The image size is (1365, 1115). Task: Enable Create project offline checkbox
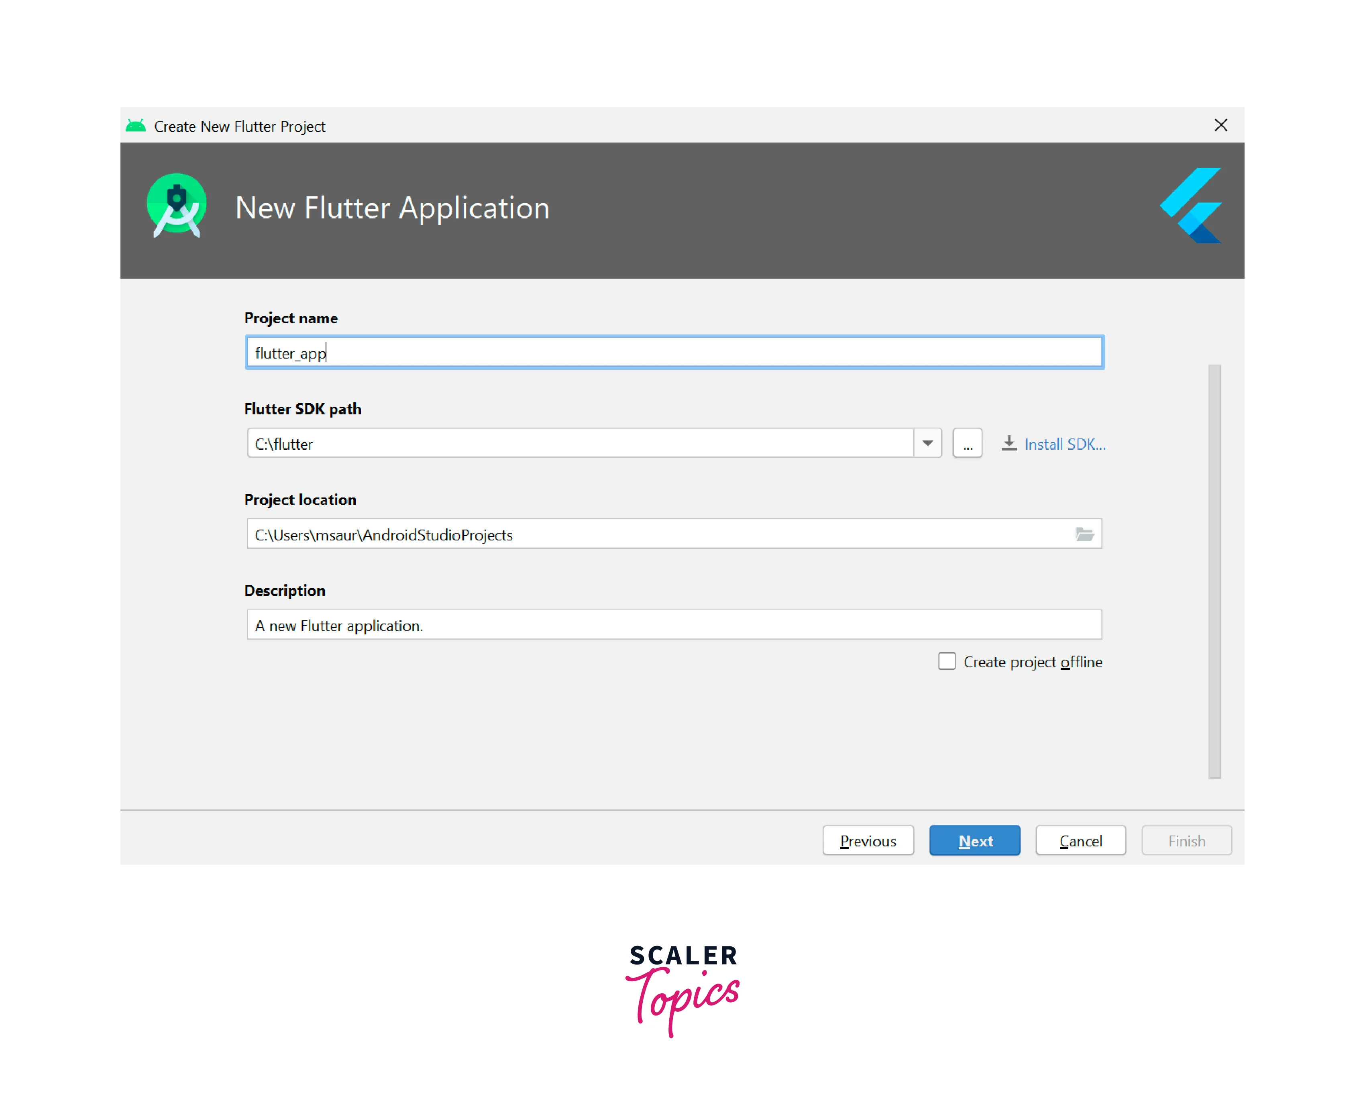point(947,662)
